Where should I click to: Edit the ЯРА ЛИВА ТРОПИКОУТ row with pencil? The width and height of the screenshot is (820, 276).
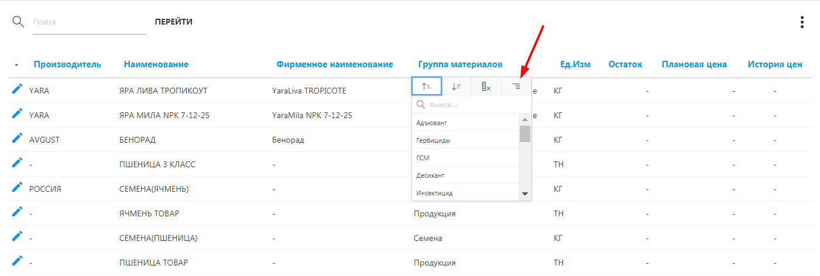(17, 89)
